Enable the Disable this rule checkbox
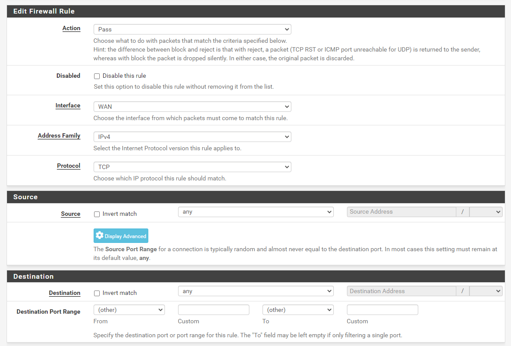The width and height of the screenshot is (511, 346). (97, 76)
